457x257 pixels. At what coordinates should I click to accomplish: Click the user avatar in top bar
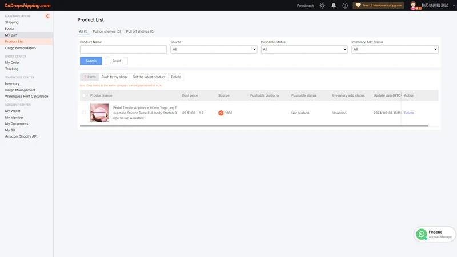[413, 6]
